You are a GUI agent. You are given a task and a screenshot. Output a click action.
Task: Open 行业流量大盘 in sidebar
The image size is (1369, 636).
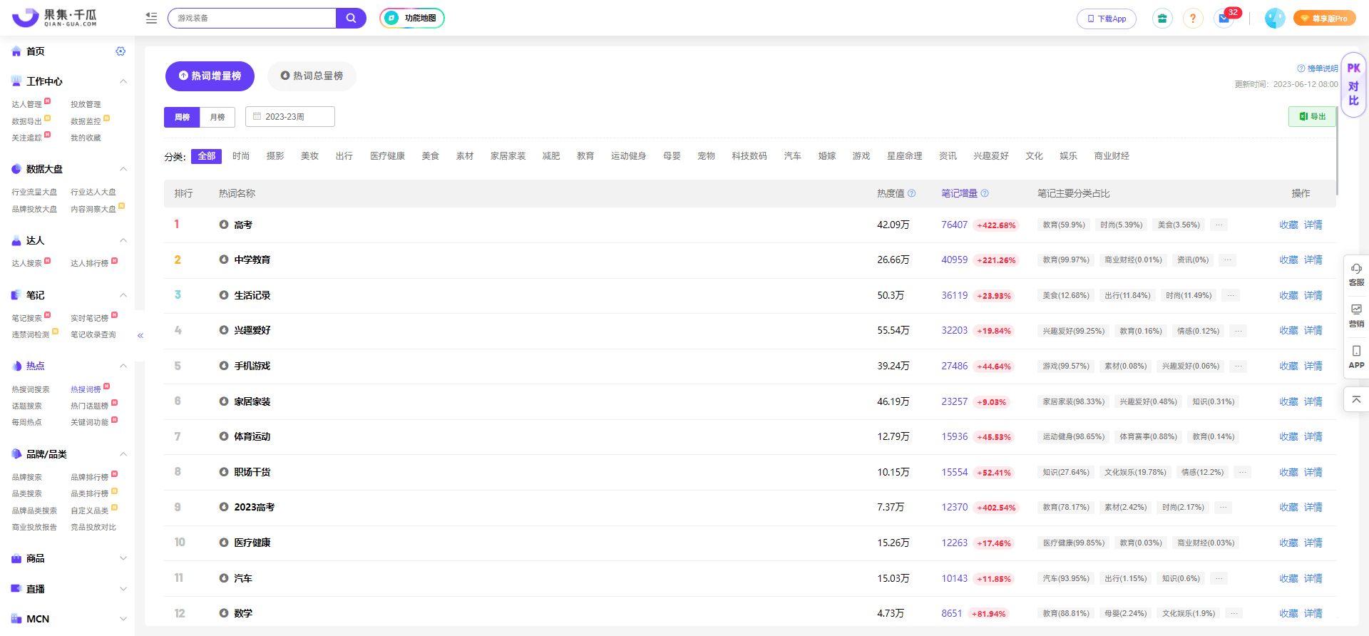(x=34, y=192)
